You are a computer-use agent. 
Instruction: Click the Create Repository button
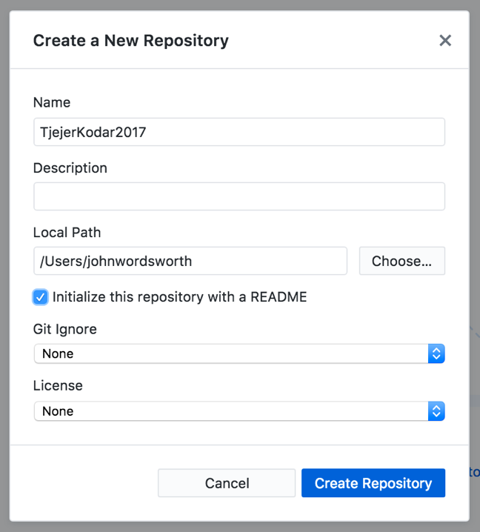pos(373,483)
